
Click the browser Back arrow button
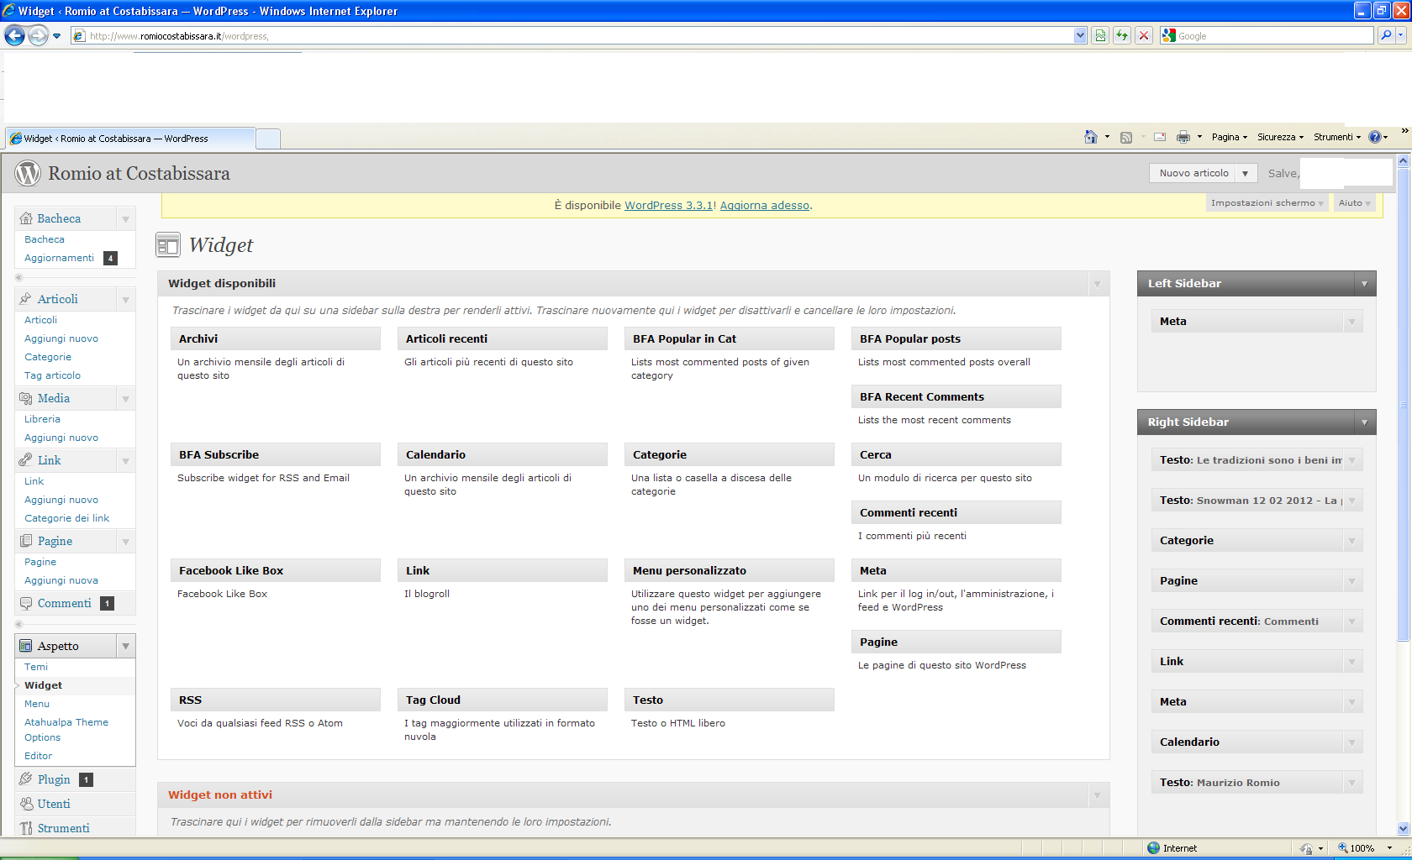pos(14,35)
